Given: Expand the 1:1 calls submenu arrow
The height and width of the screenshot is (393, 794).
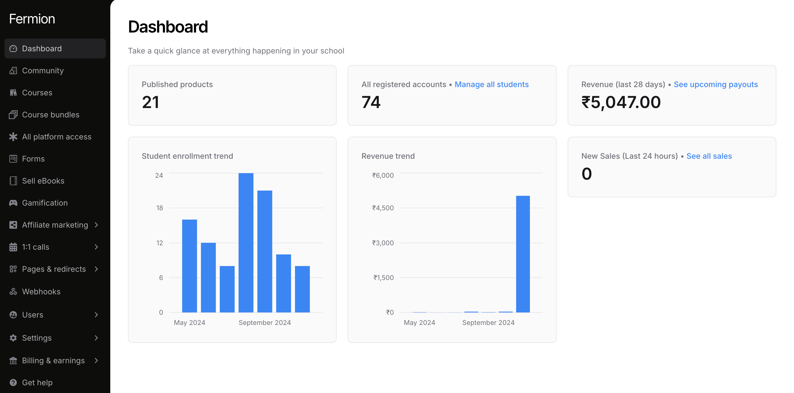Looking at the screenshot, I should [x=96, y=247].
